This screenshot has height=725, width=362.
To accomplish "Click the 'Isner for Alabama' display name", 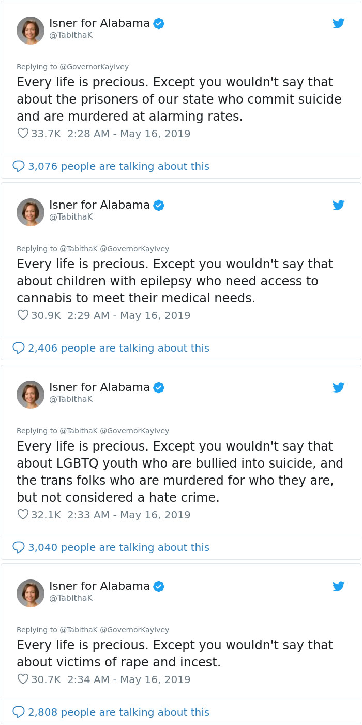I will pos(98,23).
